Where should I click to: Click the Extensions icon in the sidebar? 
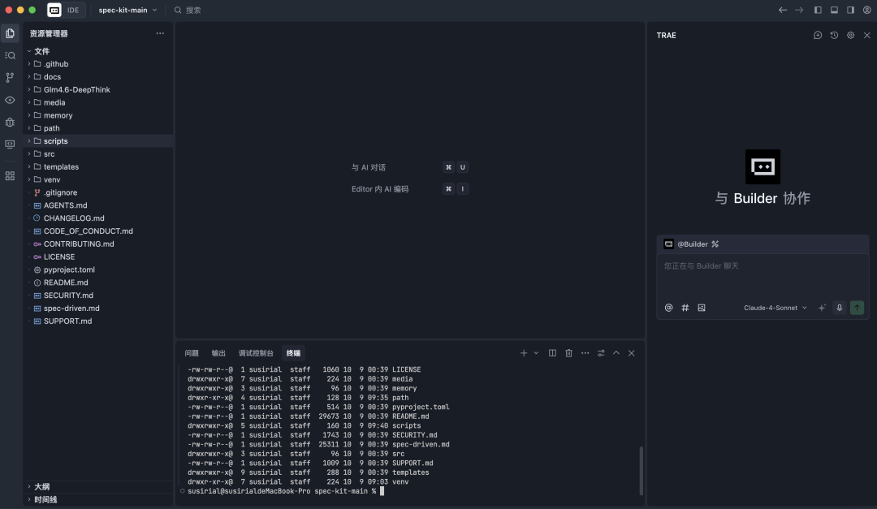[10, 175]
